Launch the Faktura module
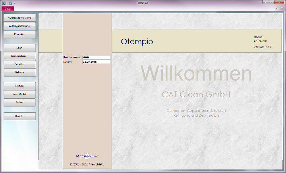The image size is (286, 173). 19,86
